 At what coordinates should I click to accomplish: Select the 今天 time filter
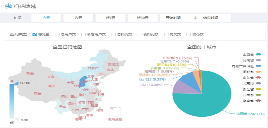[46, 18]
